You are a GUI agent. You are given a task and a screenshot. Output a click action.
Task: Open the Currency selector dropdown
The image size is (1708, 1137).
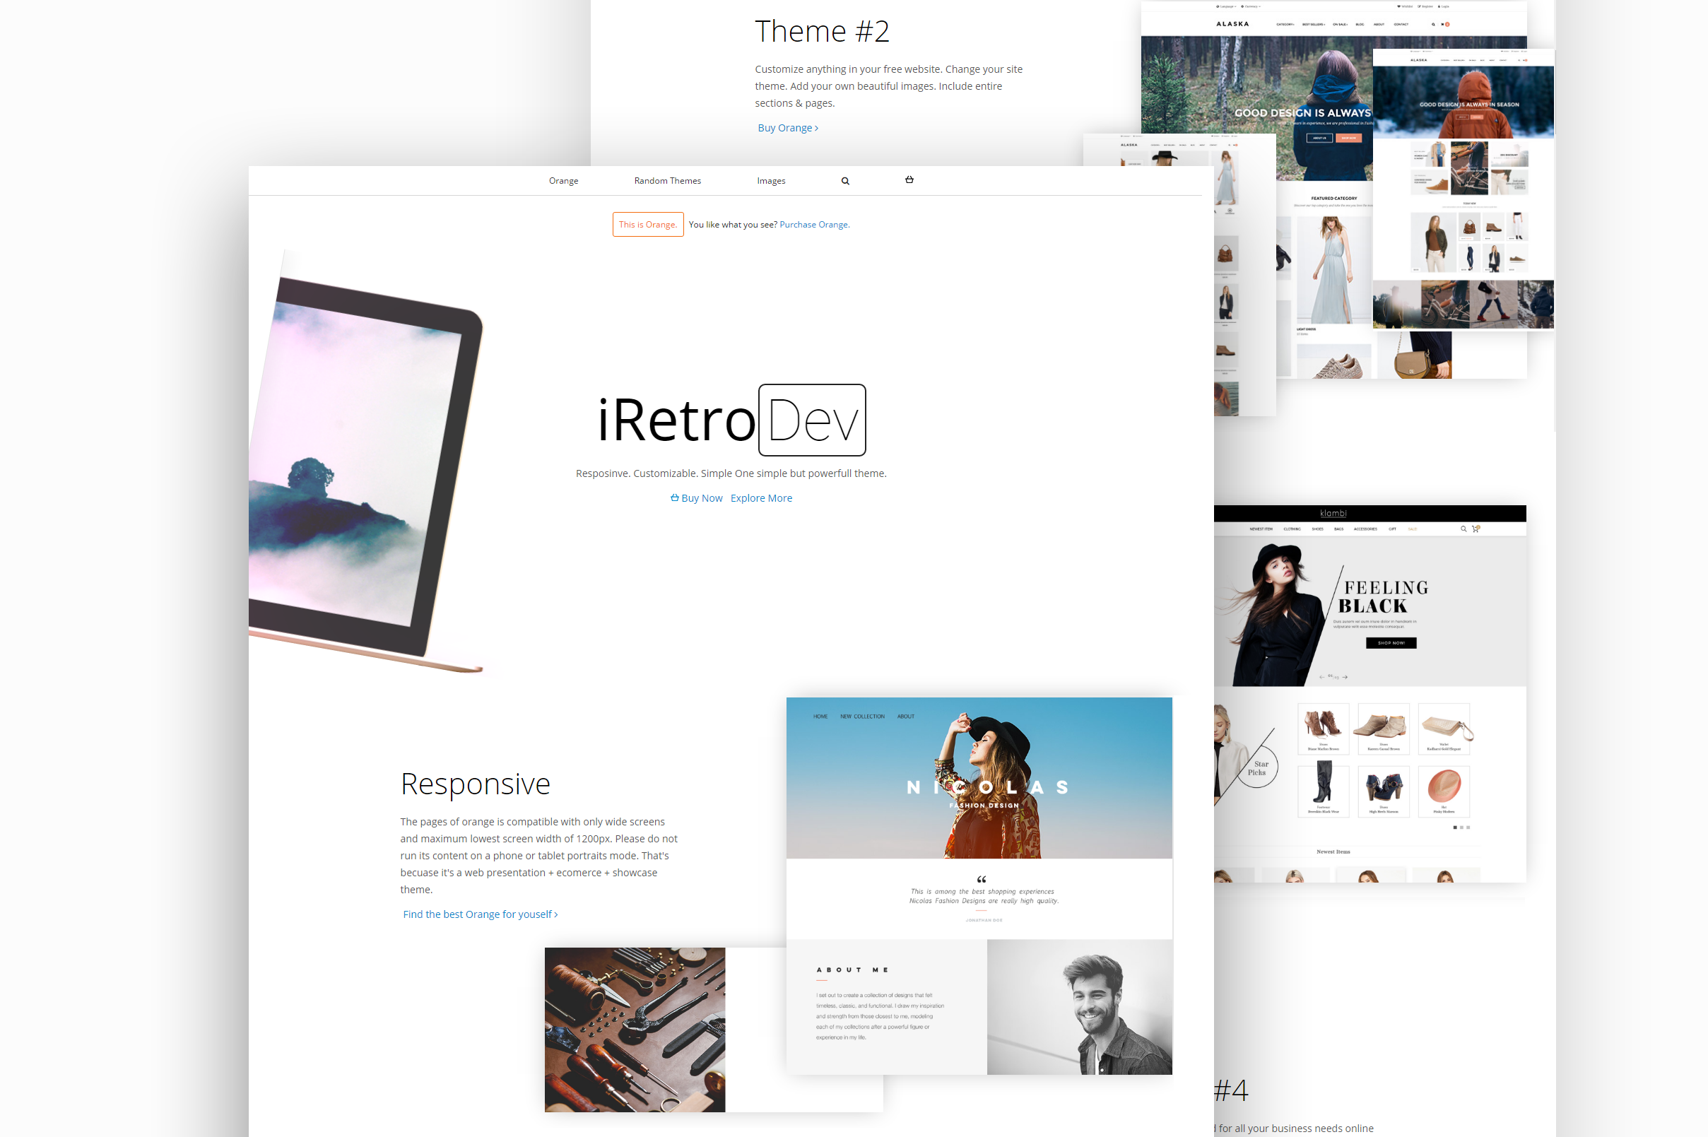(1252, 6)
